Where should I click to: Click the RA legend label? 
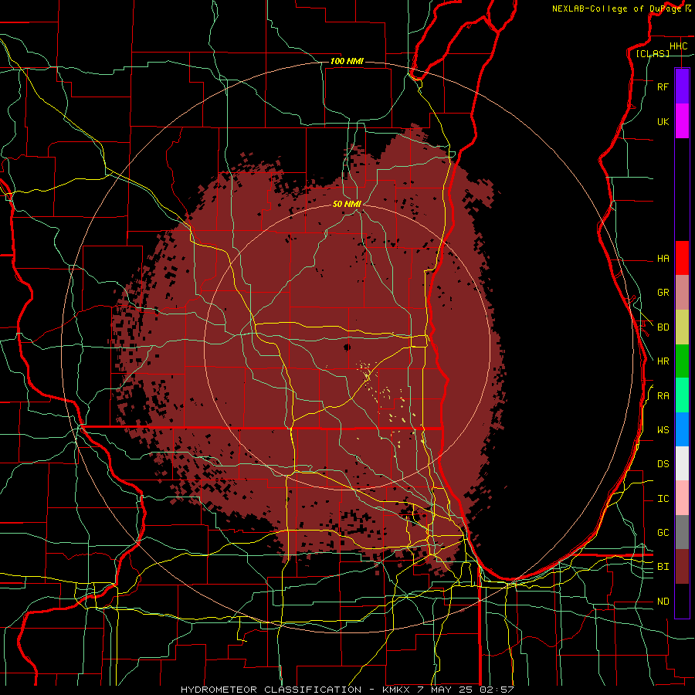pyautogui.click(x=663, y=396)
